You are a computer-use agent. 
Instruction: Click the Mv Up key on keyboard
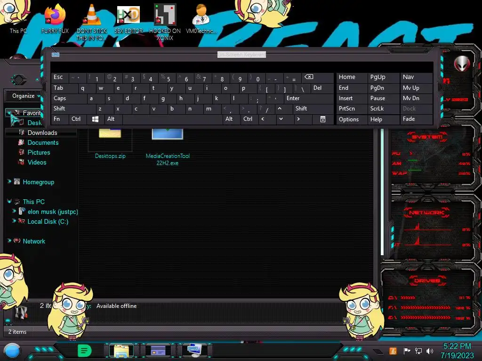click(416, 88)
